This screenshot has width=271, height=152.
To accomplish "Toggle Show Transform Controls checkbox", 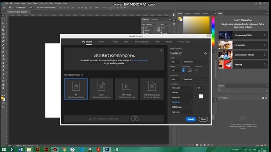I will (38, 8).
